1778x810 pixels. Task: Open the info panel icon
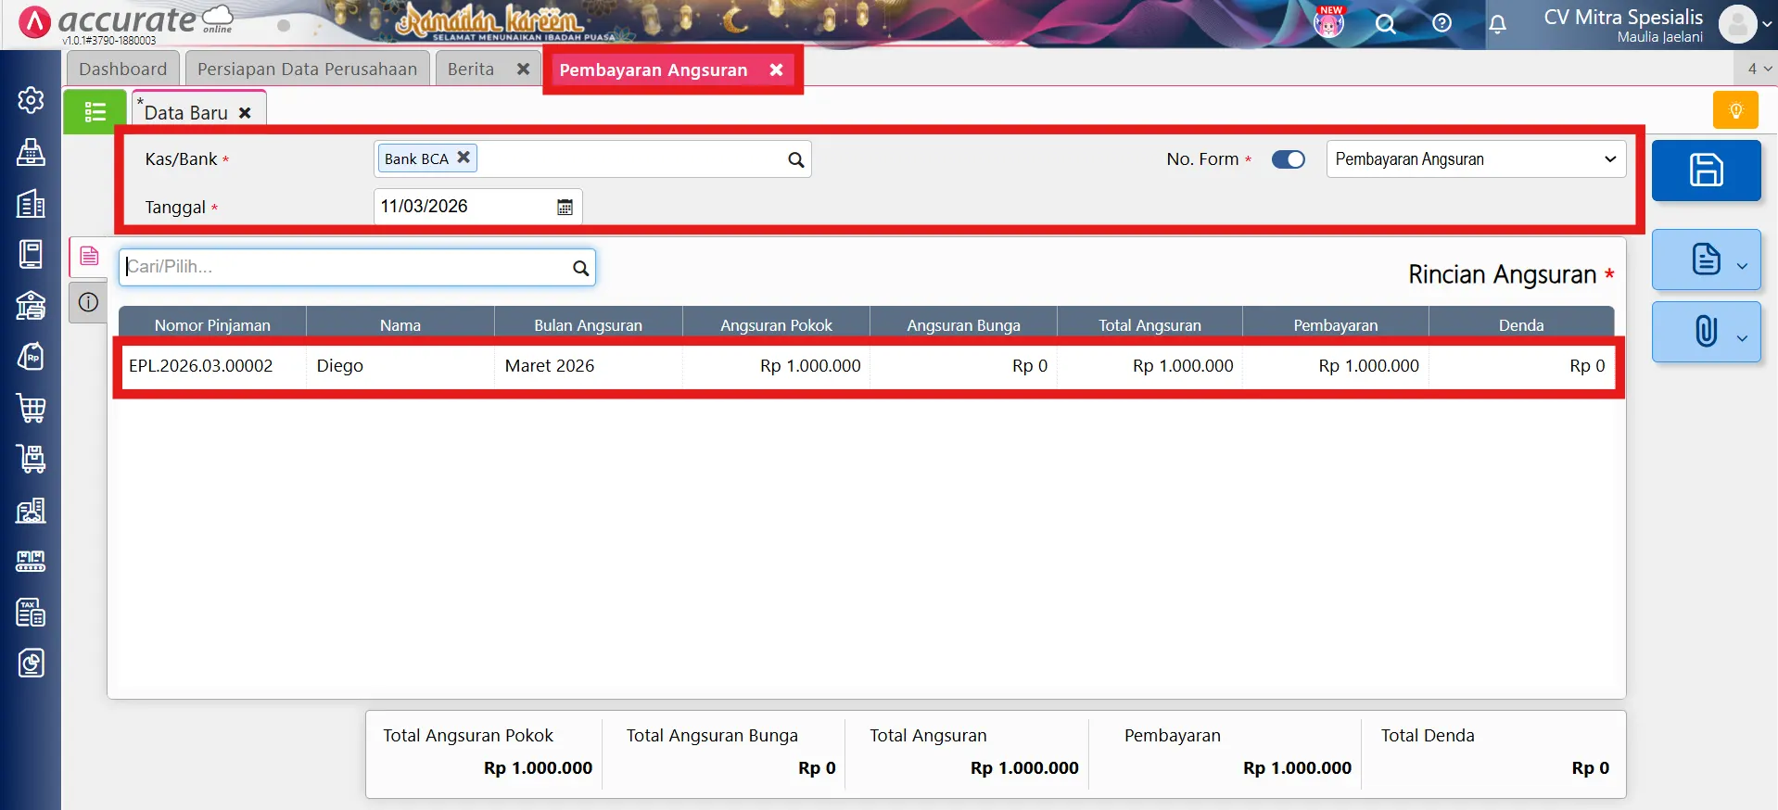coord(88,302)
